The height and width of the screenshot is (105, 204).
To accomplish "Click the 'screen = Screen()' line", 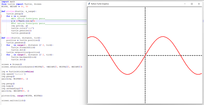I will [12, 64].
